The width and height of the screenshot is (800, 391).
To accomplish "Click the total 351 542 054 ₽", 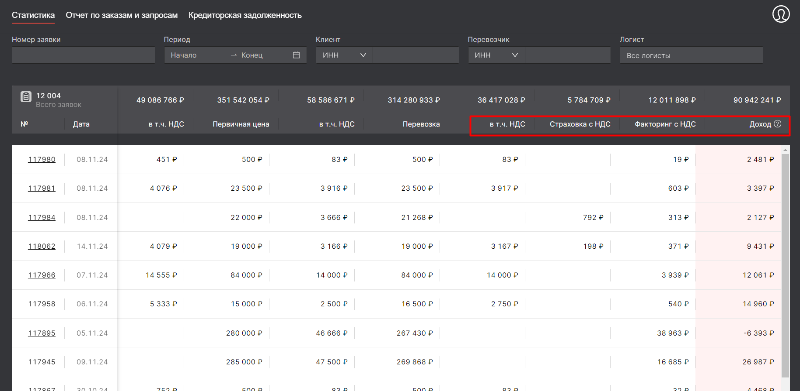I will [x=243, y=100].
